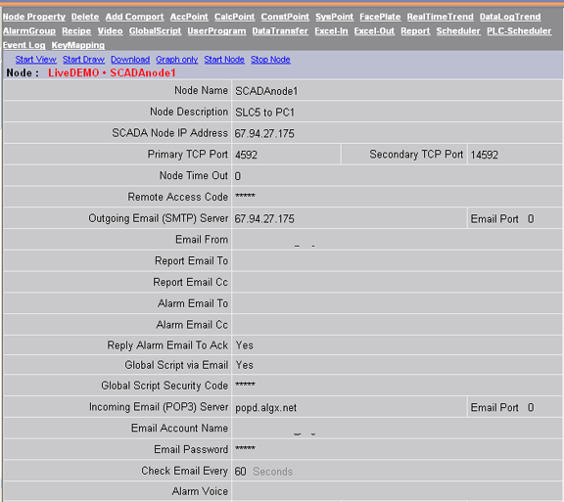The width and height of the screenshot is (564, 502).
Task: Click the DataLogTrend link
Action: tap(510, 17)
